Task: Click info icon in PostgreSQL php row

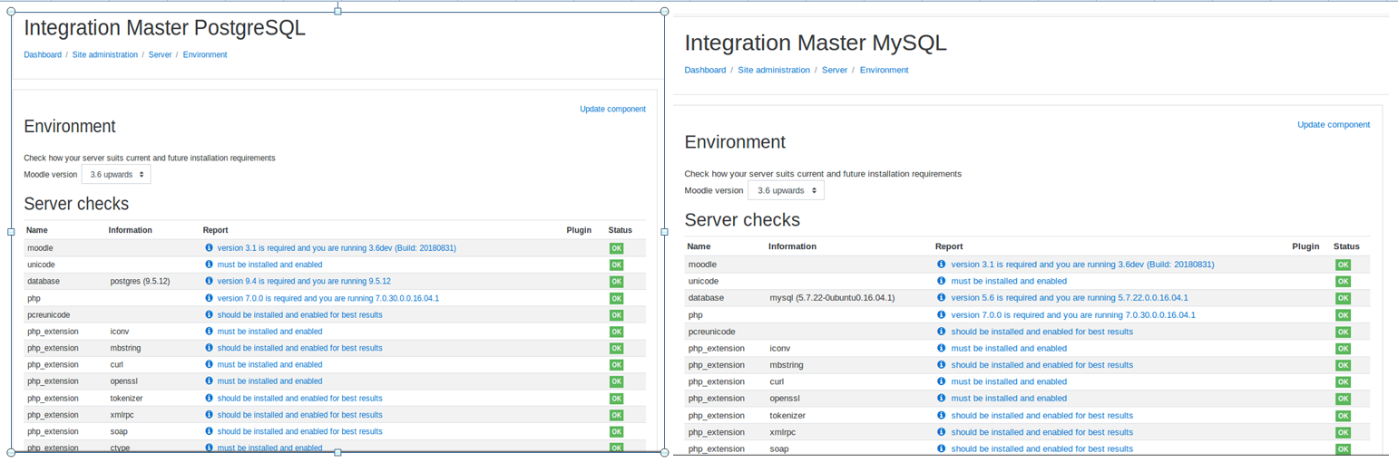Action: [x=209, y=298]
